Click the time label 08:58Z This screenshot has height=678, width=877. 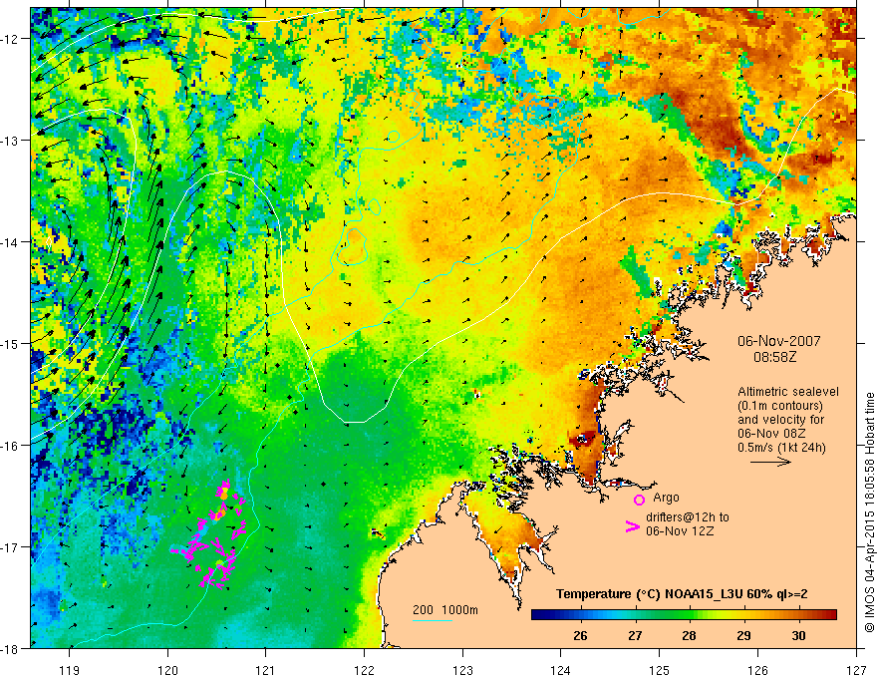[774, 356]
